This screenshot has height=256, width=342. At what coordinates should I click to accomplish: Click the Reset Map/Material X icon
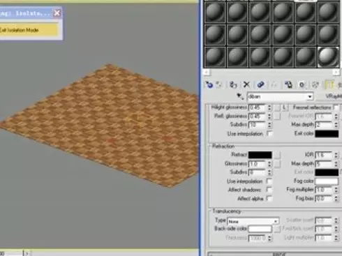point(246,85)
